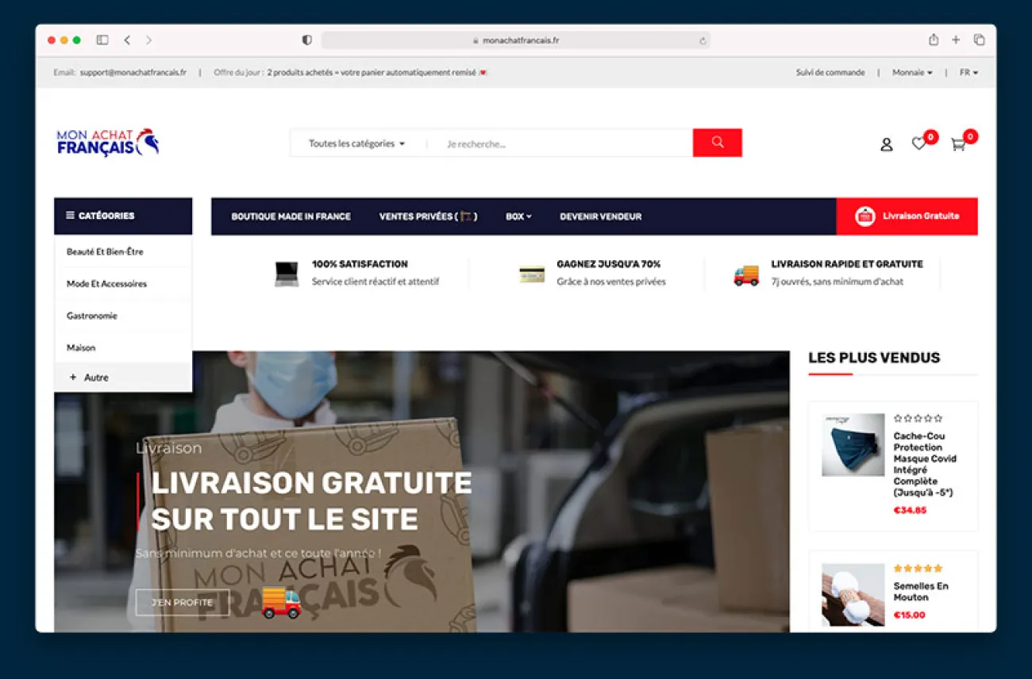Go back with Safari back arrow

pyautogui.click(x=127, y=40)
